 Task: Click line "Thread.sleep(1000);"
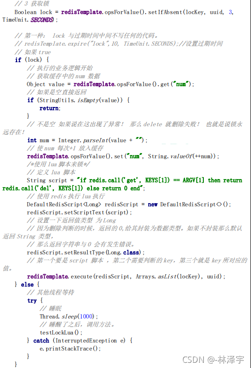pyautogui.click(x=69, y=317)
